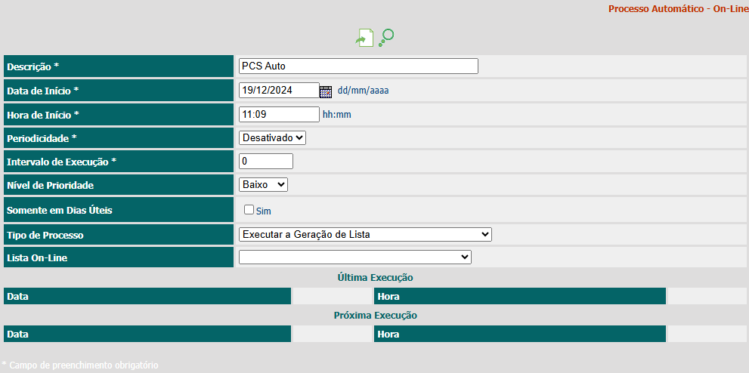This screenshot has height=373, width=749.
Task: Select the Intervalo de Execução input box
Action: coord(265,162)
